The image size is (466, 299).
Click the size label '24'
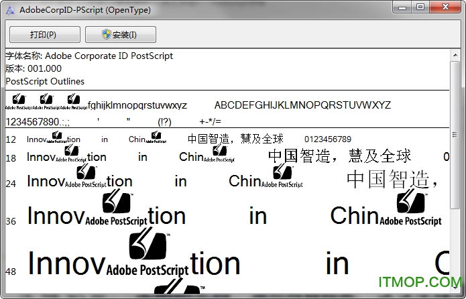point(11,184)
